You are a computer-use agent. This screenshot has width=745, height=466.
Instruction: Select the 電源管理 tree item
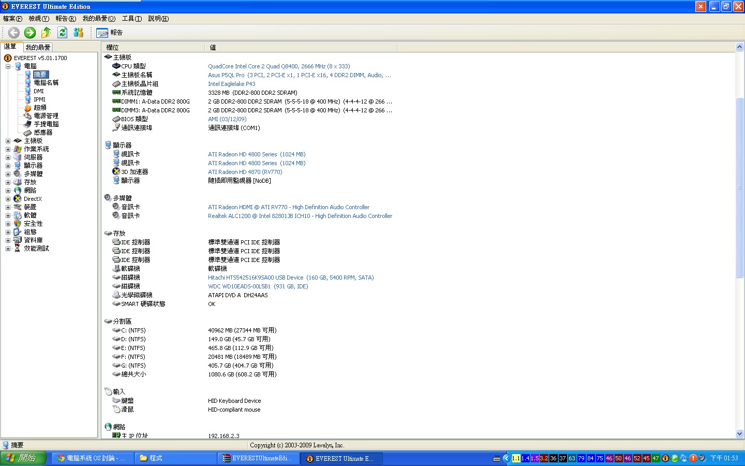click(x=46, y=116)
